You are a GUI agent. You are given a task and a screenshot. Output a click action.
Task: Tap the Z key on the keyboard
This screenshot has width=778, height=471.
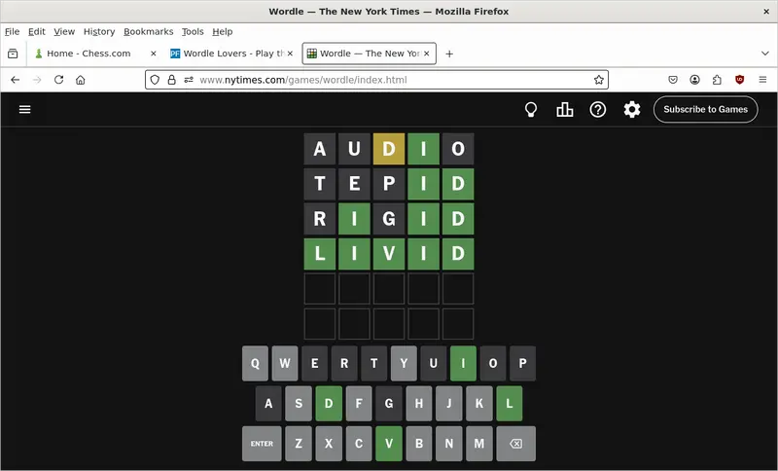[x=299, y=444]
